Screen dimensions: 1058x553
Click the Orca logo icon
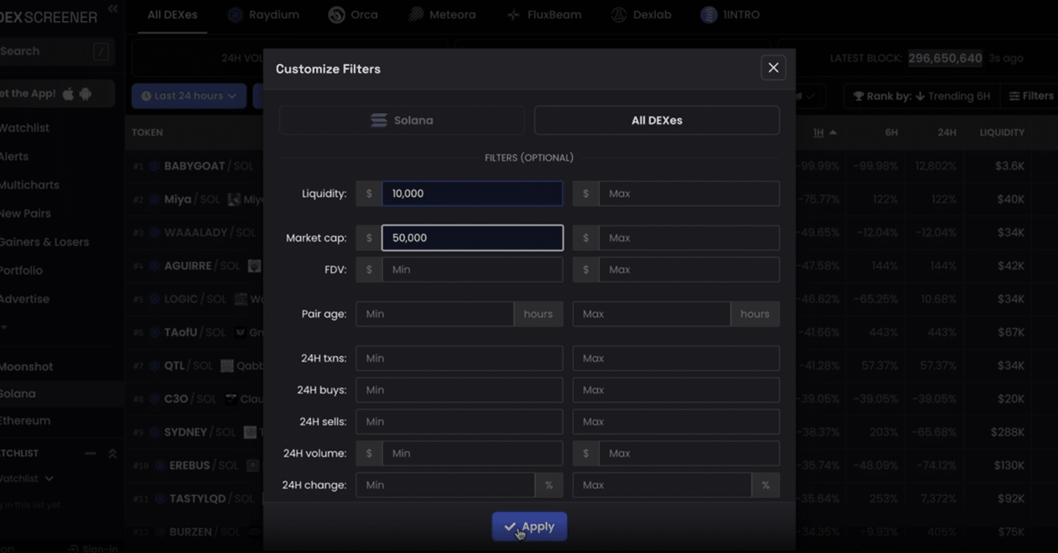[x=336, y=15]
